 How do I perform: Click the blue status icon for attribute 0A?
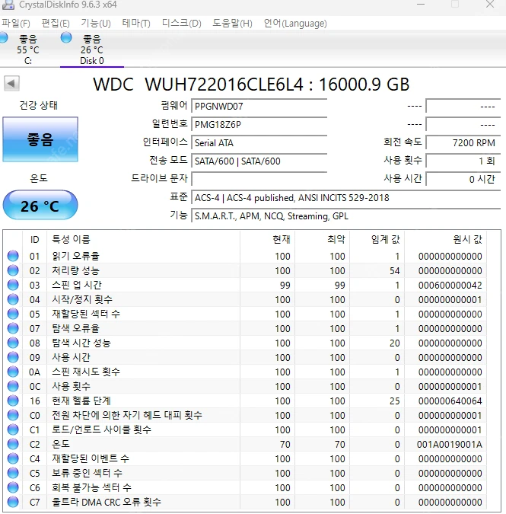pyautogui.click(x=13, y=372)
